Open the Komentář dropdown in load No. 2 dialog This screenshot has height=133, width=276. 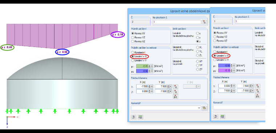pyautogui.click(x=199, y=108)
